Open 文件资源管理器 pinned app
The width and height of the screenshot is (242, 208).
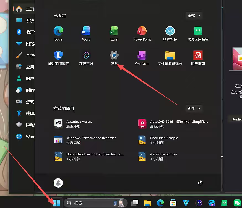tap(170, 55)
